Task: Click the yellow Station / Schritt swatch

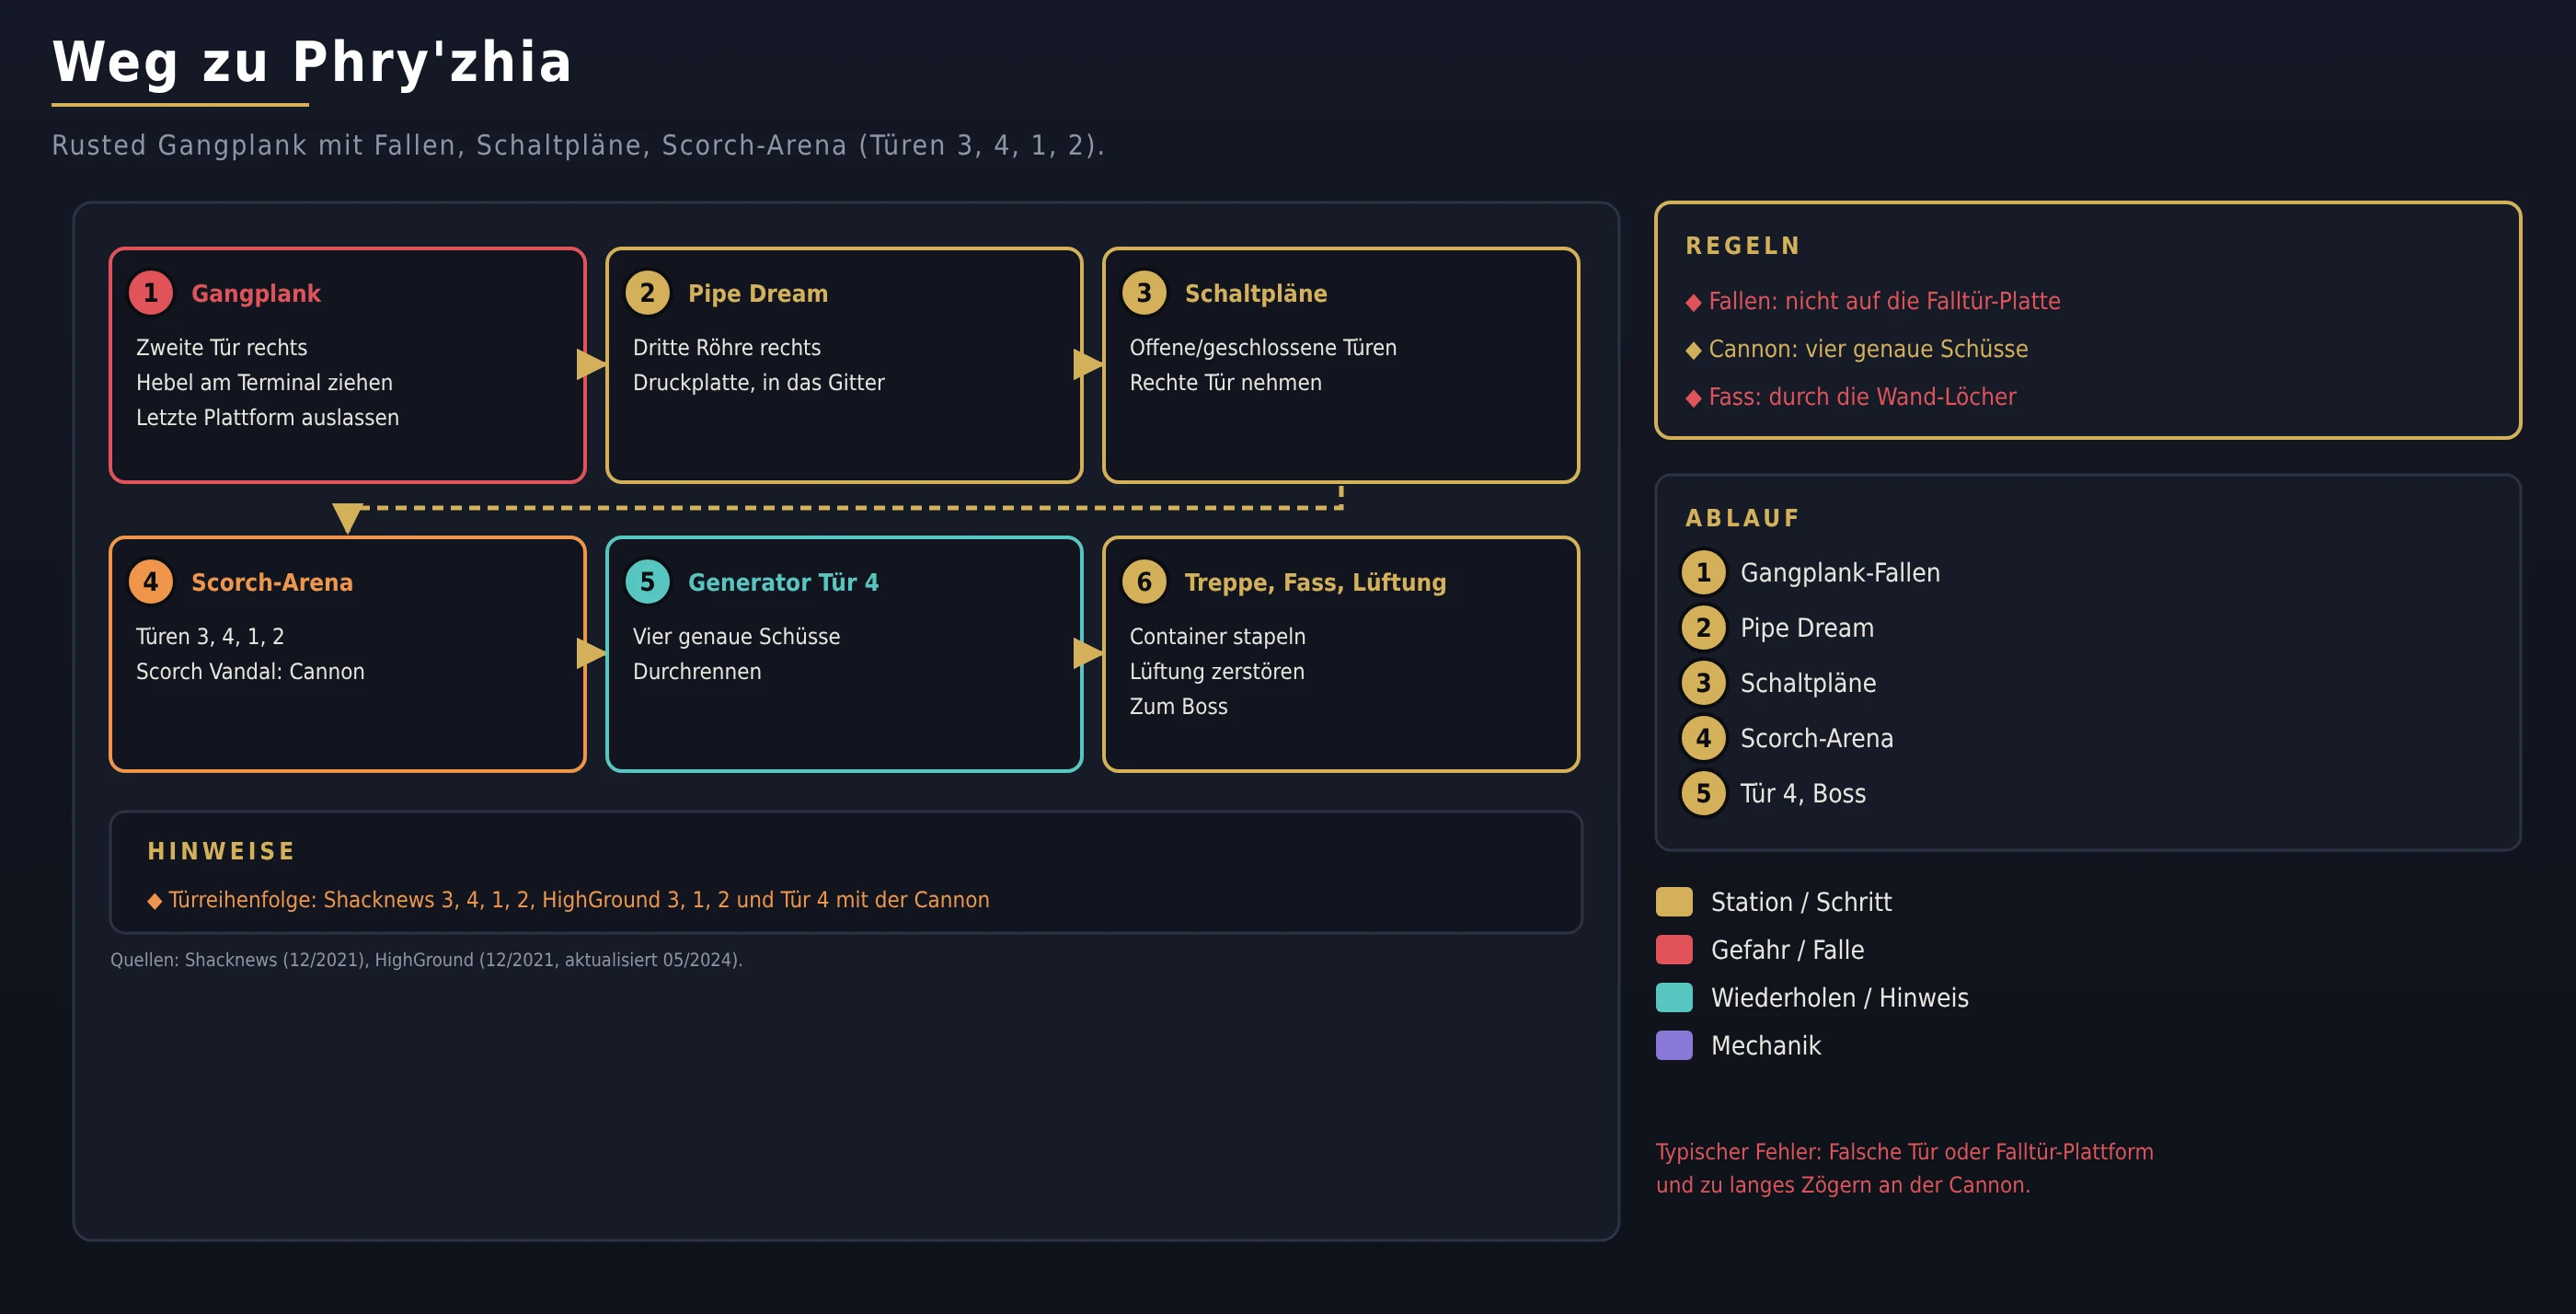Action: [x=1674, y=902]
